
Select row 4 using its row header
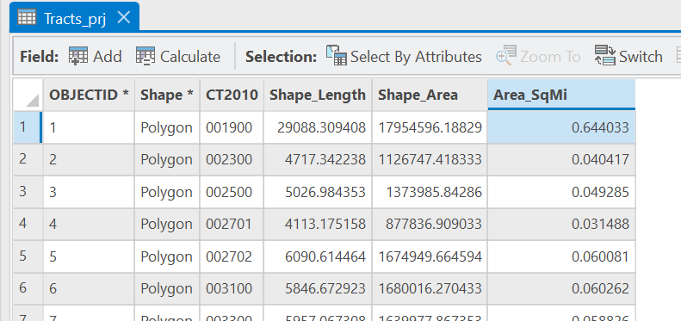(x=28, y=224)
